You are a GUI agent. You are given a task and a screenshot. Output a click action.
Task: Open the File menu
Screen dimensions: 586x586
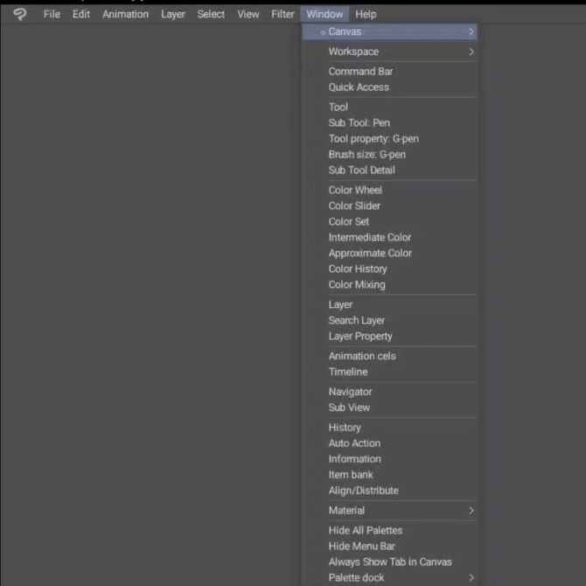tap(52, 14)
